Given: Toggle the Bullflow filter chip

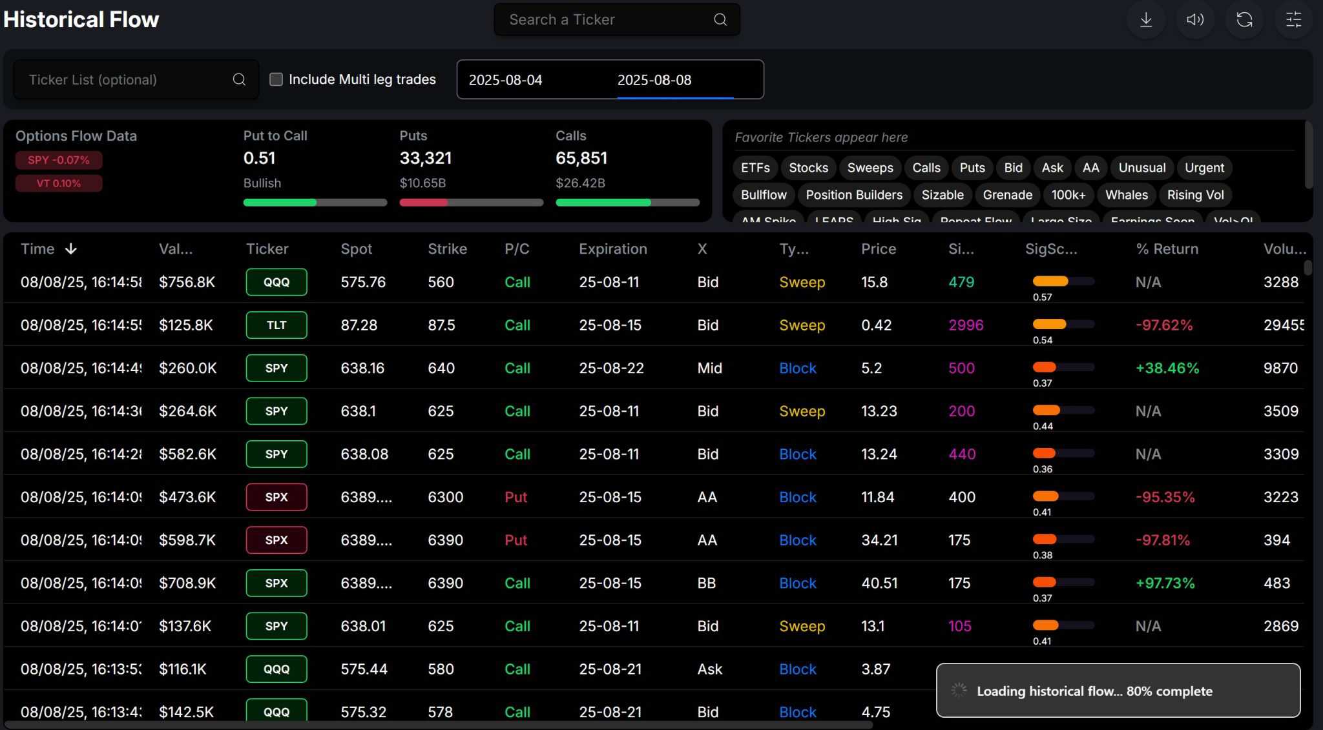Looking at the screenshot, I should coord(764,195).
